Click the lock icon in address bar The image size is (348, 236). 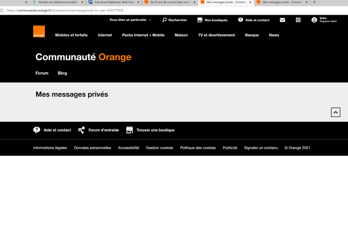tap(2, 10)
